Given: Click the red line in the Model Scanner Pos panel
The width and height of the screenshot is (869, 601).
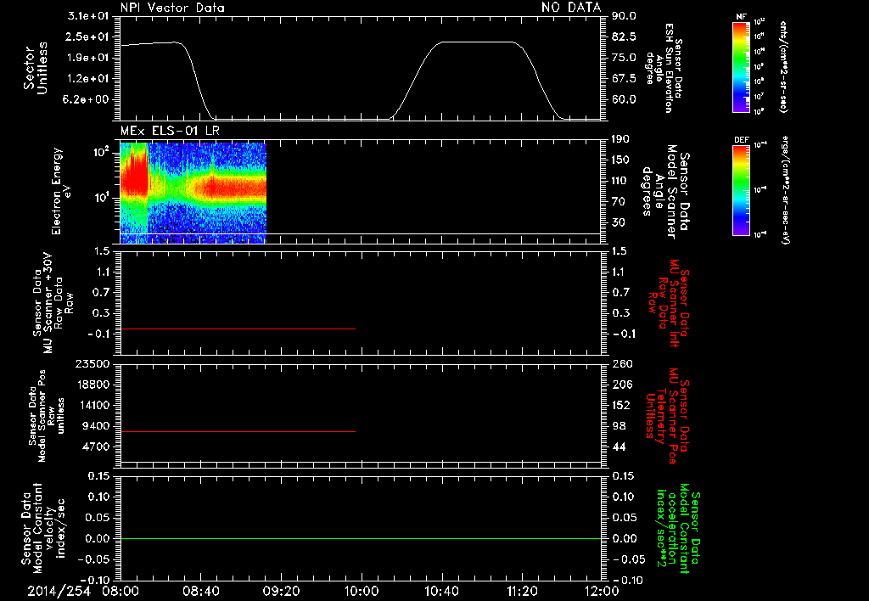Looking at the screenshot, I should click(238, 431).
